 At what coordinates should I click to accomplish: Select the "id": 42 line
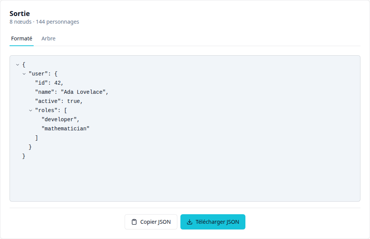49,83
